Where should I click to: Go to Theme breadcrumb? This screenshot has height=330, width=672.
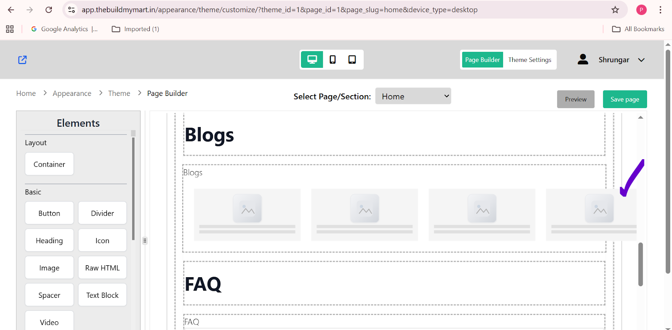coord(119,93)
